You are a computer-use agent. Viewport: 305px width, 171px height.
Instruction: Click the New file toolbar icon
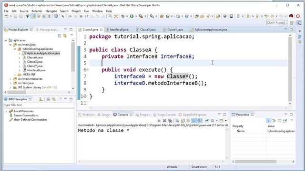click(x=6, y=16)
